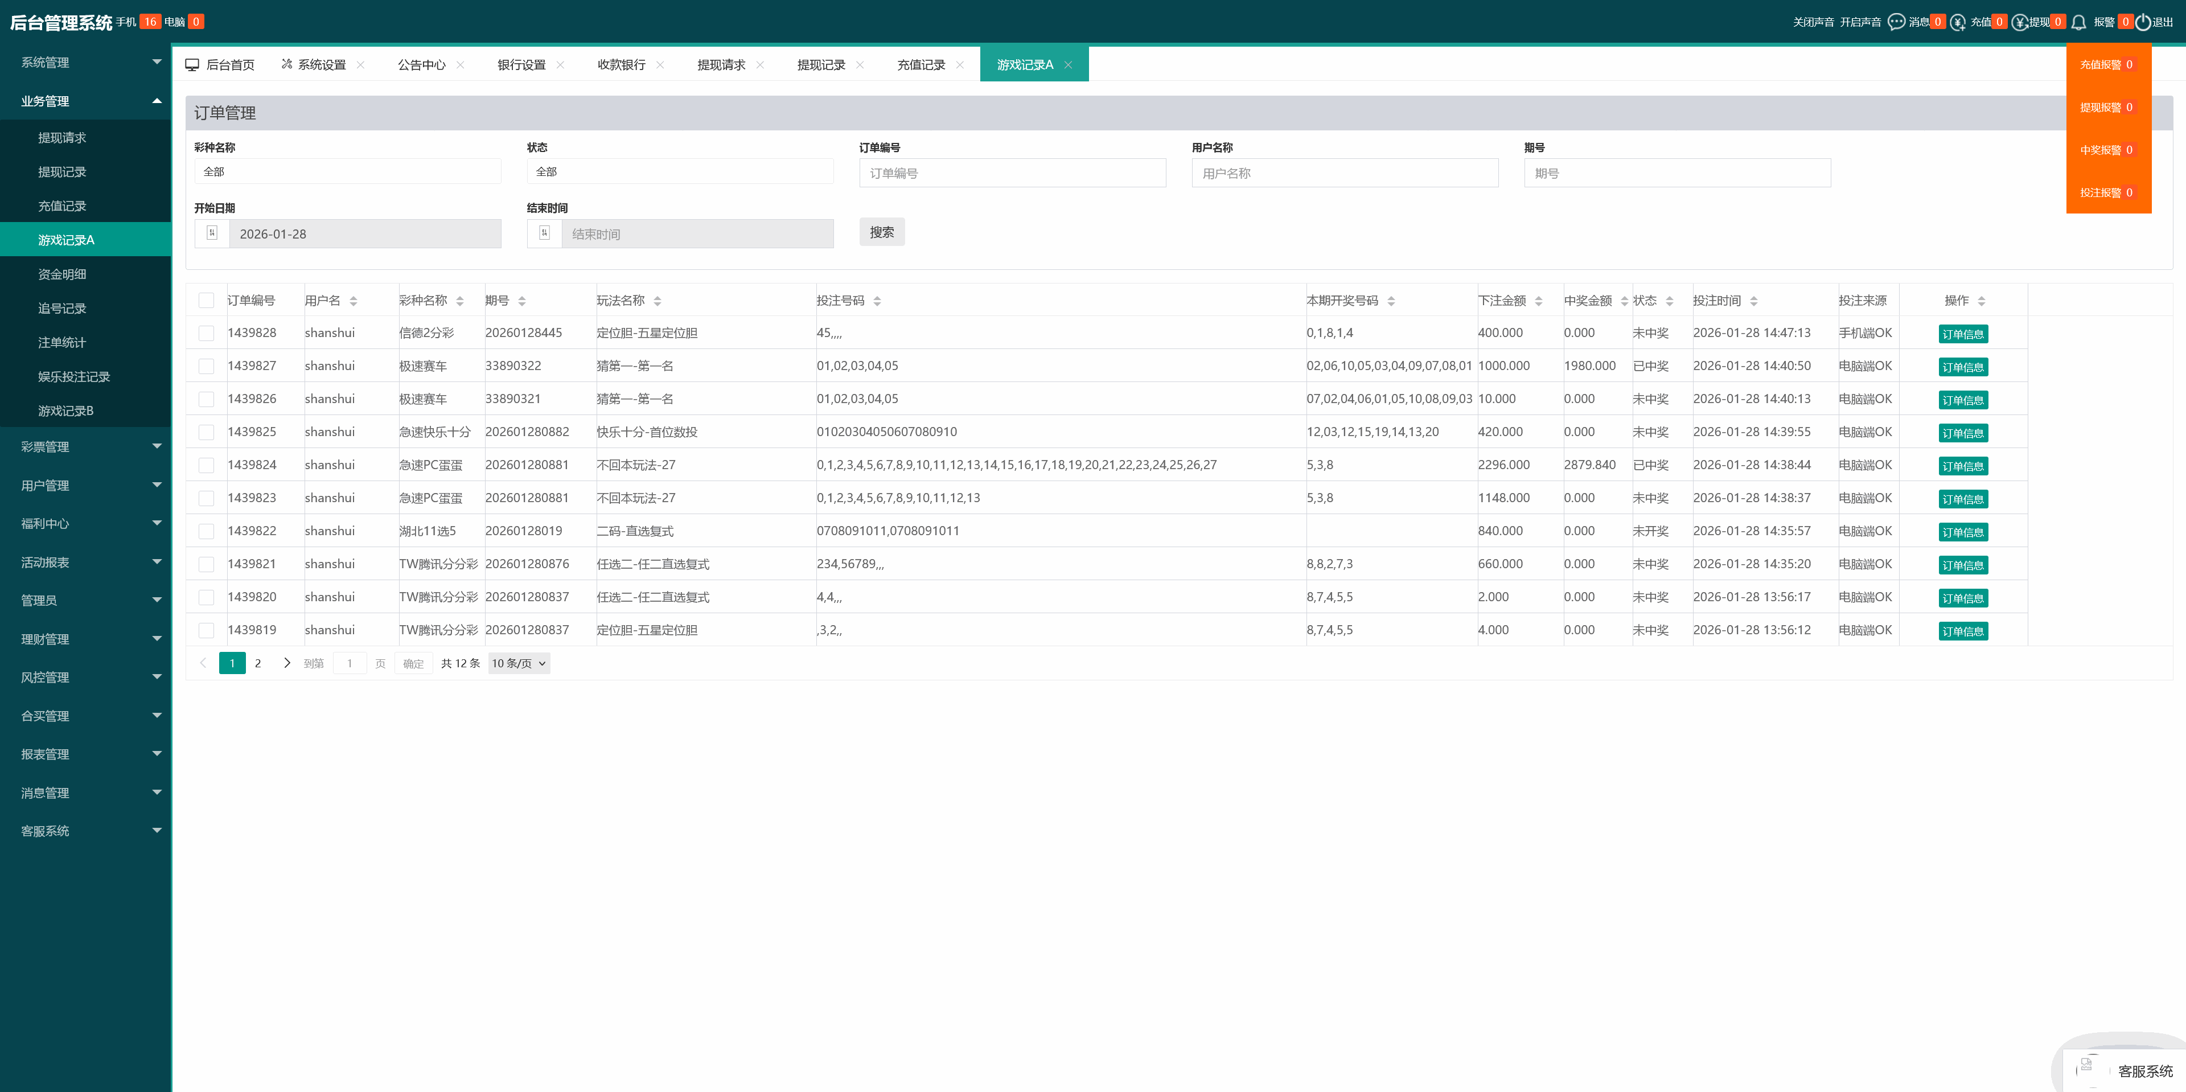Click the power logout icon
2186x1092 pixels.
pos(2143,22)
